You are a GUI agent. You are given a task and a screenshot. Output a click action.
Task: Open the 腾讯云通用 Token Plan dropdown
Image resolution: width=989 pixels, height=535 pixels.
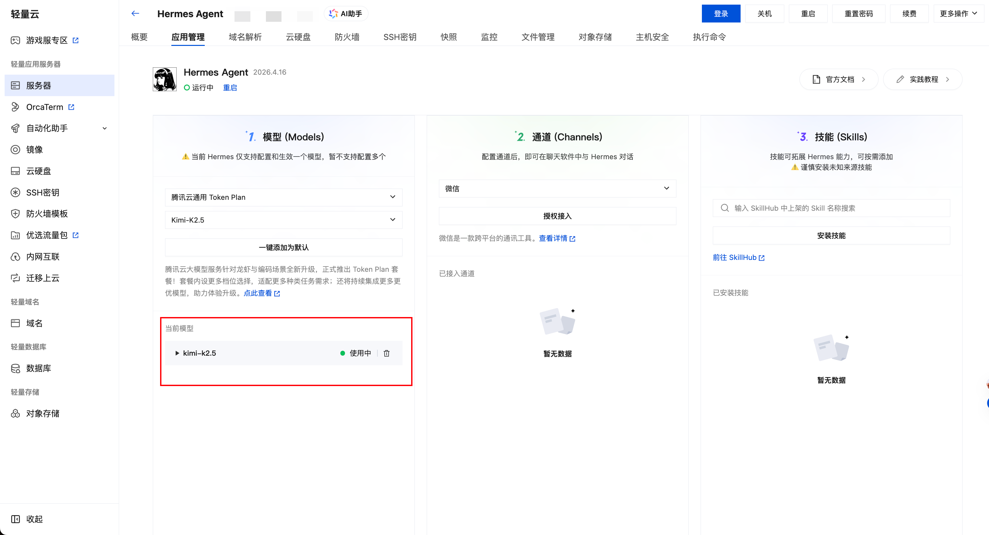coord(284,197)
